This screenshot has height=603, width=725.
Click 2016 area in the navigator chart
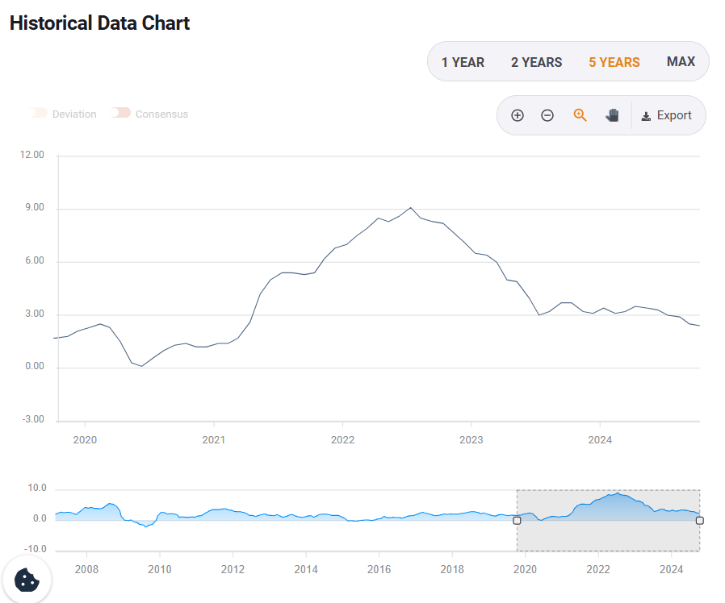379,518
